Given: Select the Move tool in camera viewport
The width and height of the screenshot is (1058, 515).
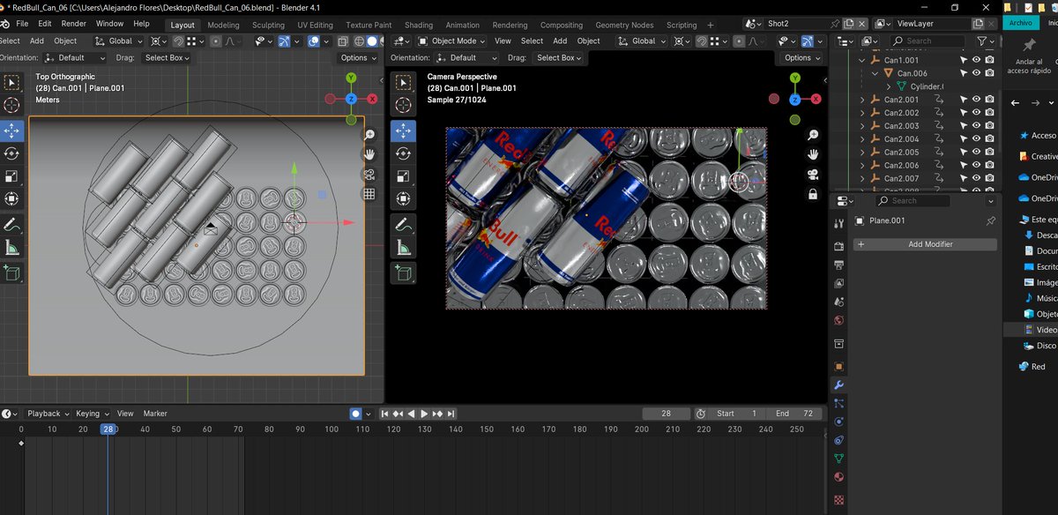Looking at the screenshot, I should [403, 131].
